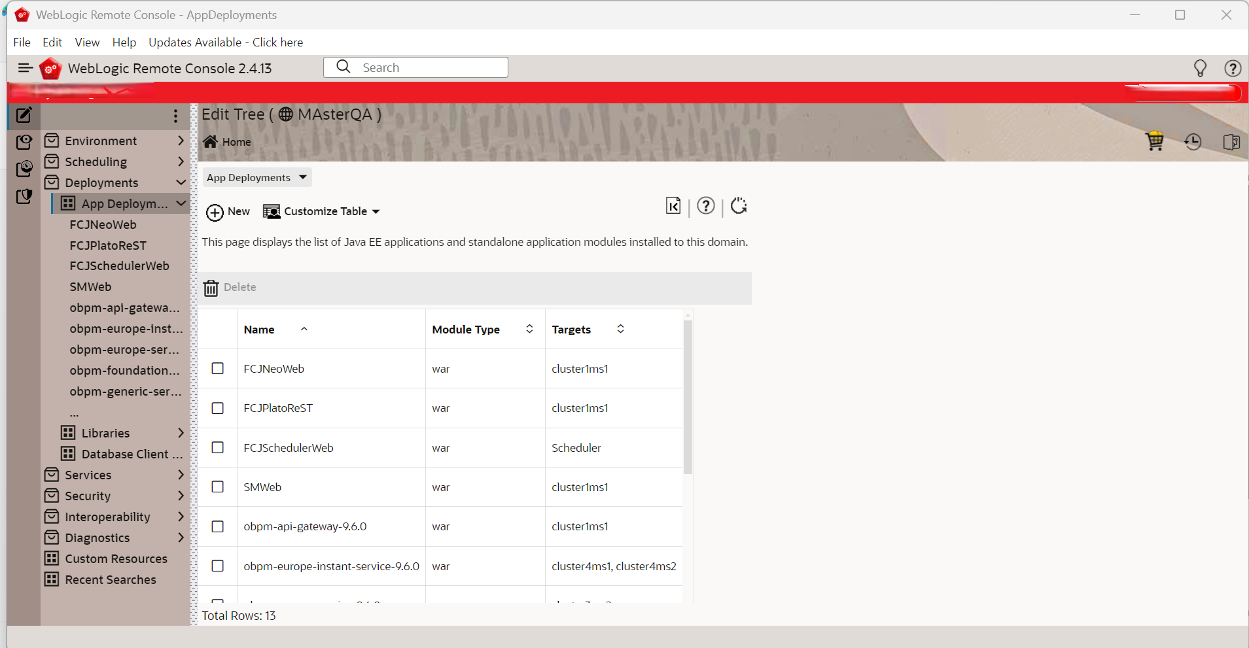Open the obpm-api-gateway-9.6.0 table link
Screen dimensions: 1249x648
(x=305, y=526)
